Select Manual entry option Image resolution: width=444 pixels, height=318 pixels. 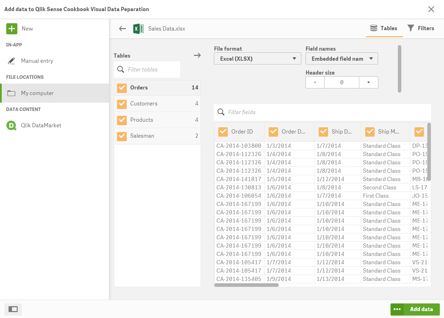coord(55,61)
